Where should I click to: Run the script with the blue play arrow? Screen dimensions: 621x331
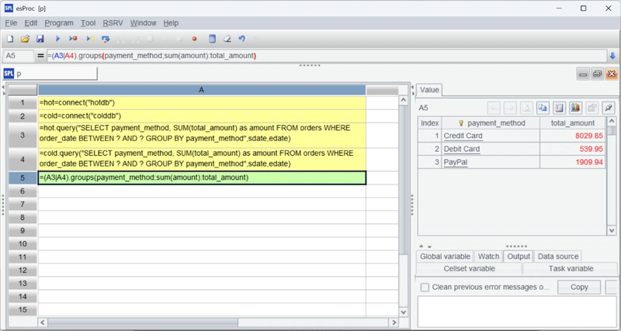click(x=57, y=39)
